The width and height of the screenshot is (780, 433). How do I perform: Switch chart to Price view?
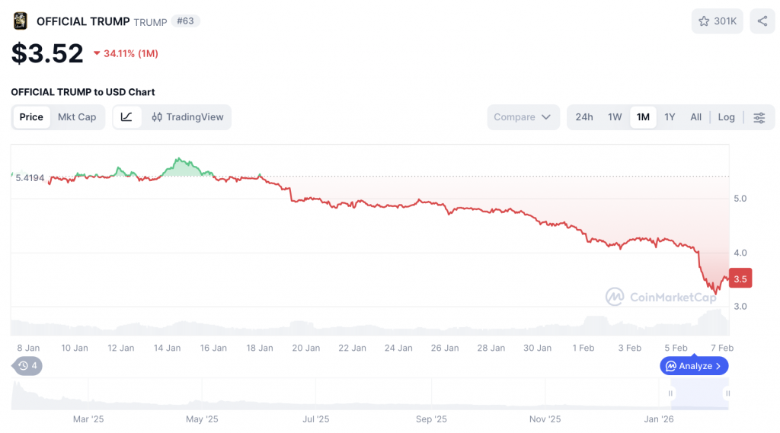click(x=31, y=117)
